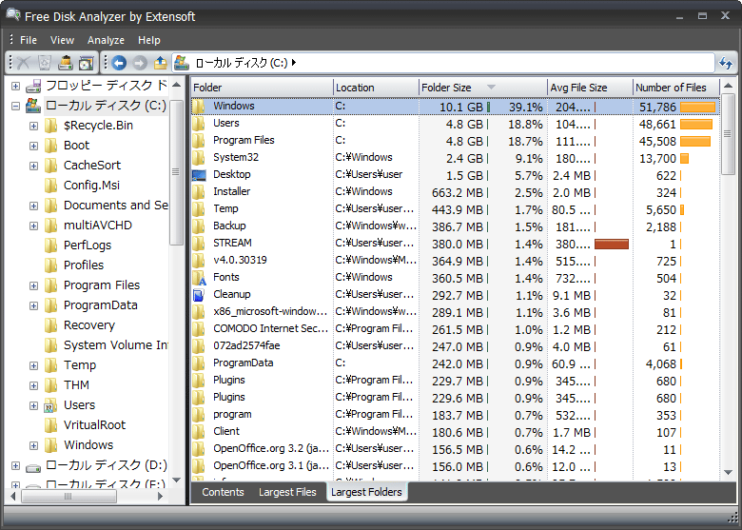Click the printer toolbar icon
Image resolution: width=742 pixels, height=530 pixels.
coord(66,63)
